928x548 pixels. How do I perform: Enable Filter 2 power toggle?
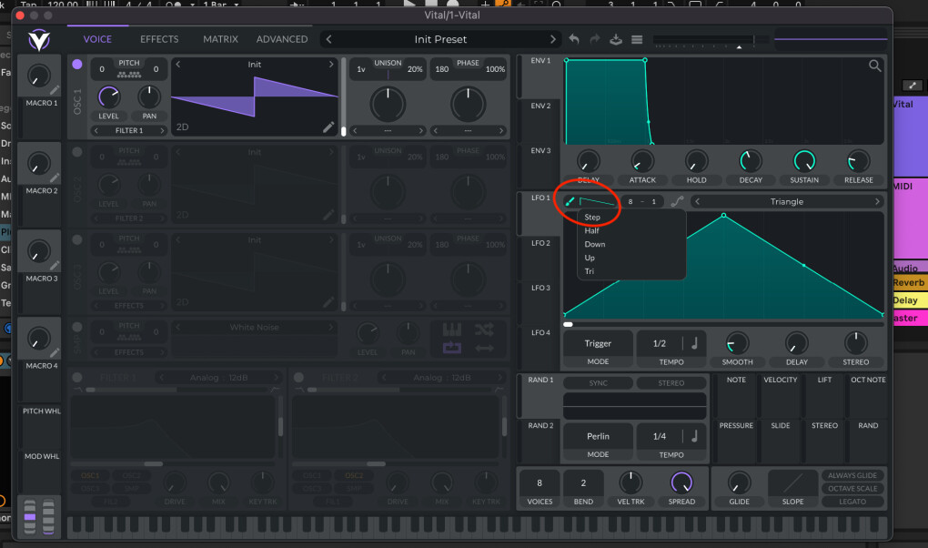(x=299, y=378)
